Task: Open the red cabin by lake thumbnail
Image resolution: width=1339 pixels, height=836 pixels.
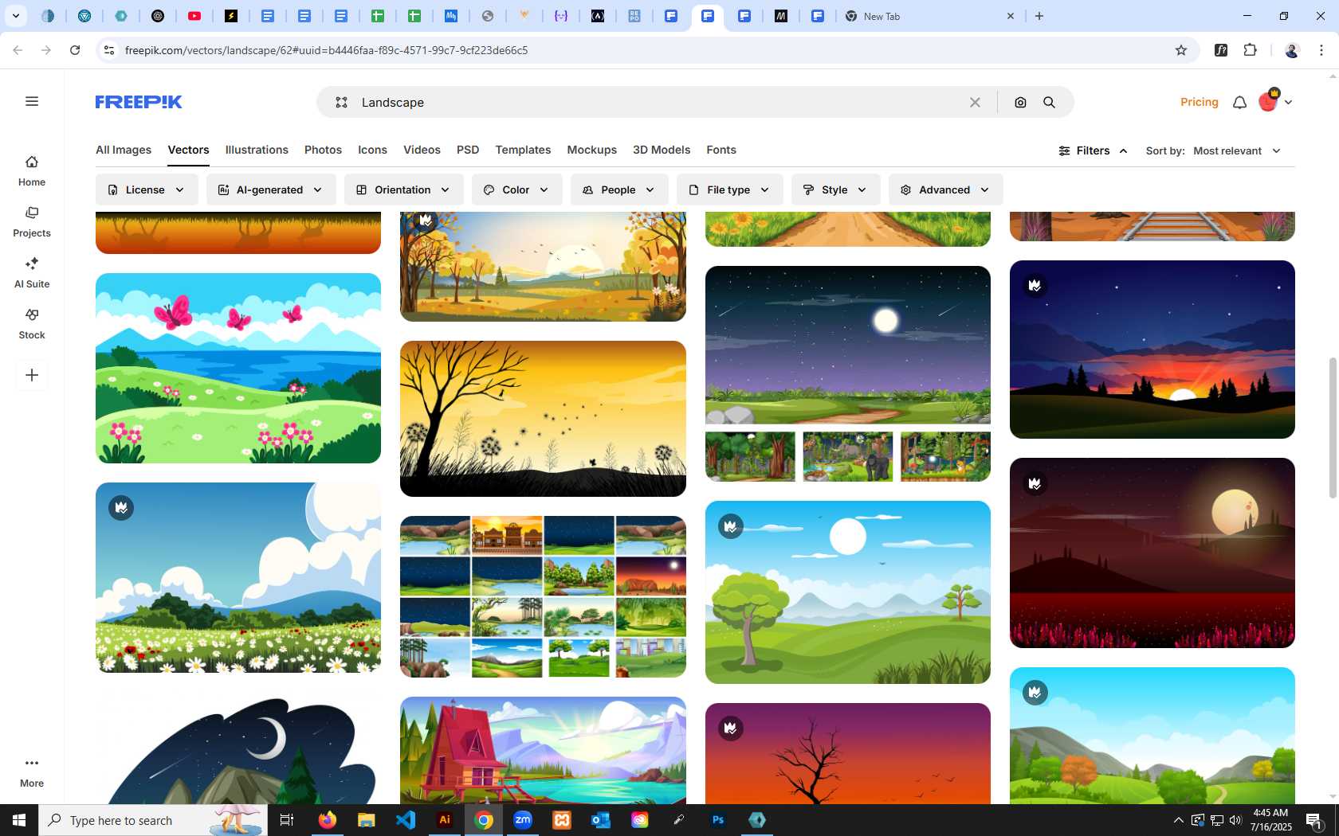Action: pos(543,750)
